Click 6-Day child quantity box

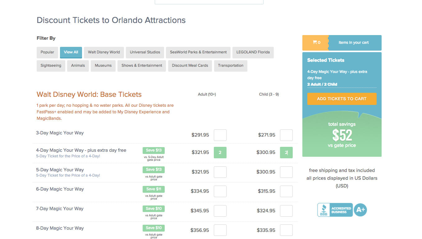[286, 191]
